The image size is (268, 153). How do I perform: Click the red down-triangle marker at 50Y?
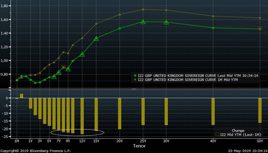260,28
